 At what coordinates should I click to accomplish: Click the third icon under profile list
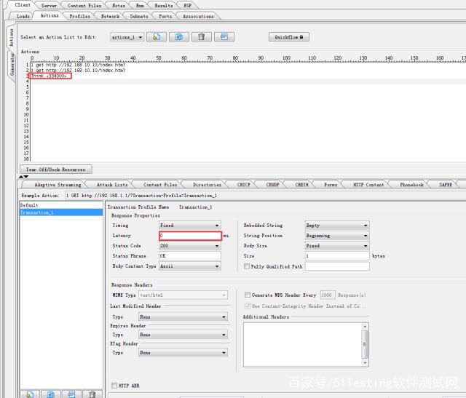pos(71,394)
